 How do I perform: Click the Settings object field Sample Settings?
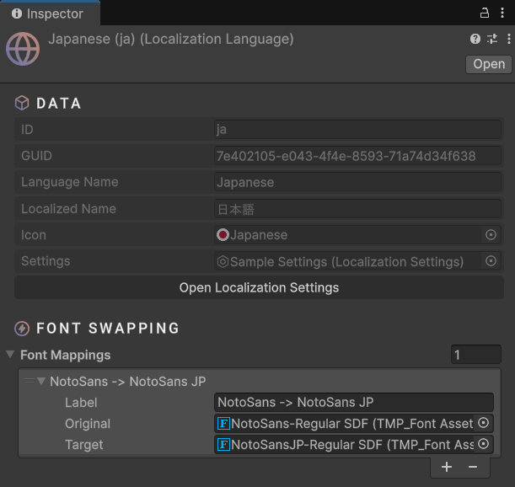pyautogui.click(x=357, y=261)
